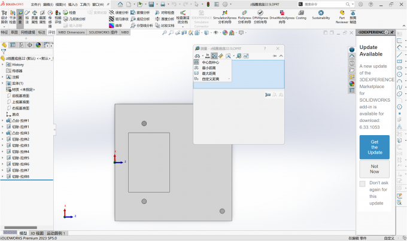Expand the 实体(1) solid bodies node

click(2, 83)
